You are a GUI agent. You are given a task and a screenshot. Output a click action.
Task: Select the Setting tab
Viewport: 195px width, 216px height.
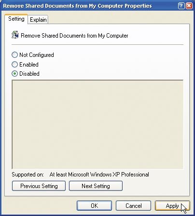16,19
